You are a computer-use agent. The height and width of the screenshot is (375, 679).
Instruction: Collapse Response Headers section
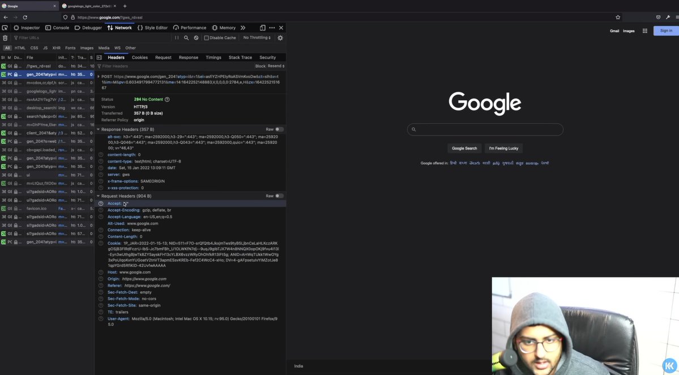[99, 130]
